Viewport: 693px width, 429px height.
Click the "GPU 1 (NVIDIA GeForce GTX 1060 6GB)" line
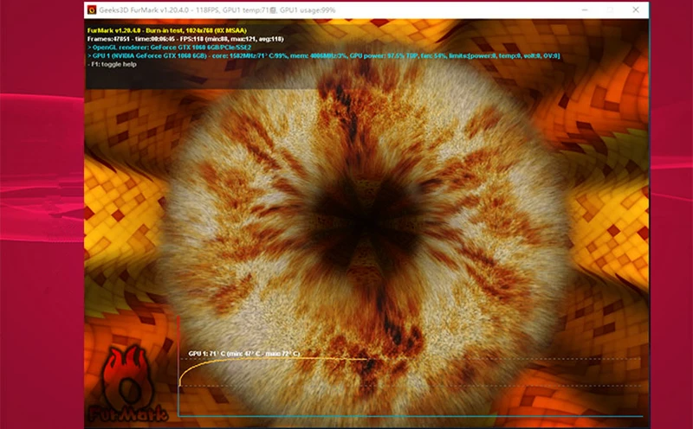(x=323, y=55)
